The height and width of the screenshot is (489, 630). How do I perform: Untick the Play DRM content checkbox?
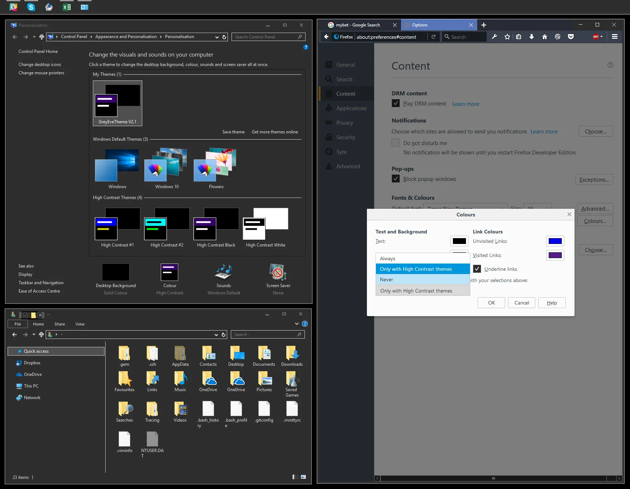(x=396, y=104)
